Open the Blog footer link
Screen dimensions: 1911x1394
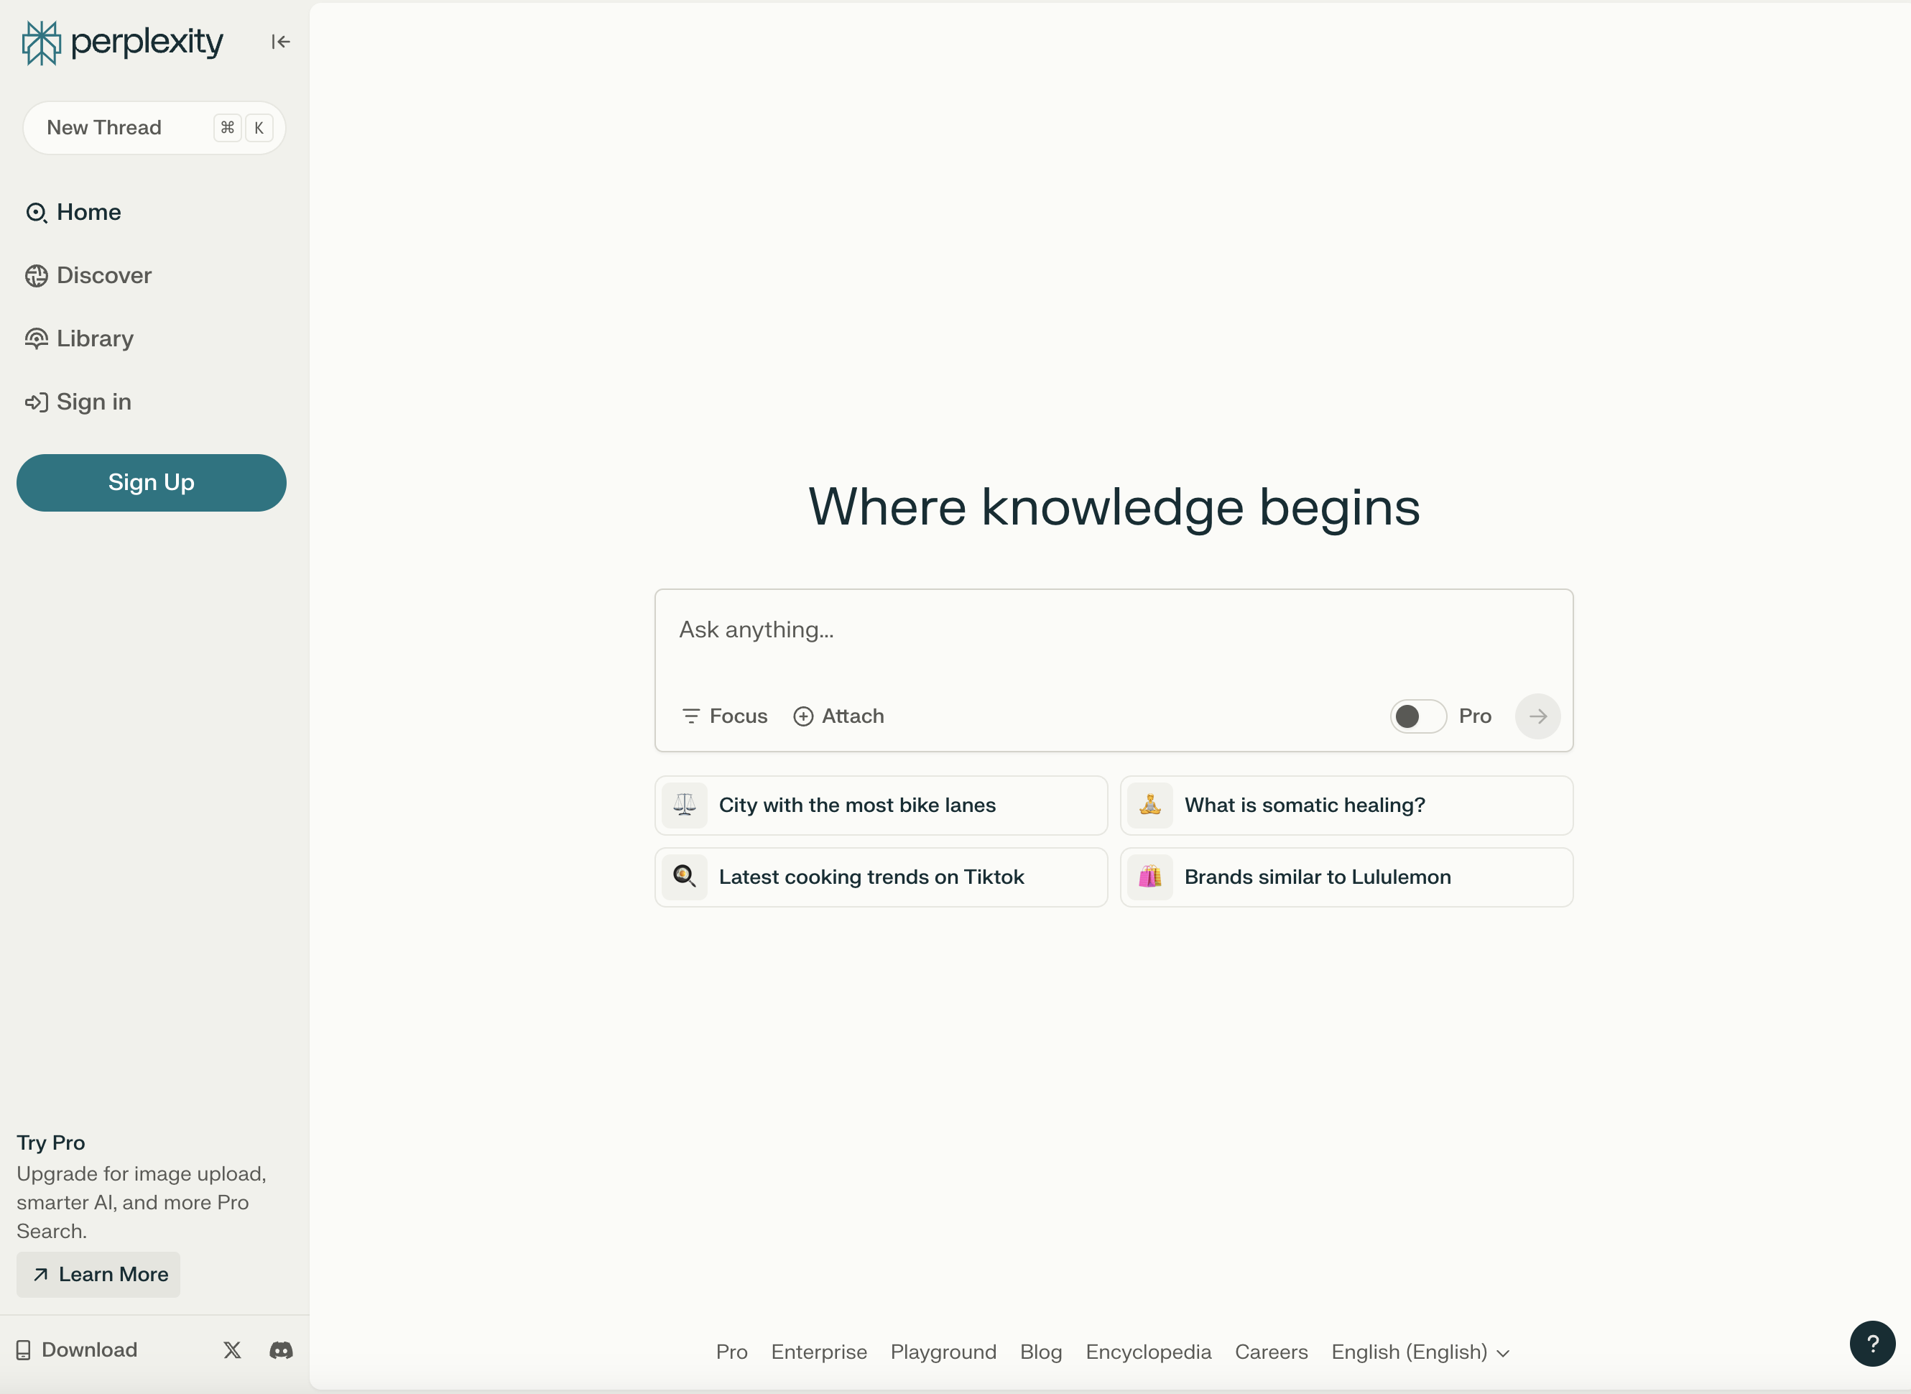pyautogui.click(x=1040, y=1352)
